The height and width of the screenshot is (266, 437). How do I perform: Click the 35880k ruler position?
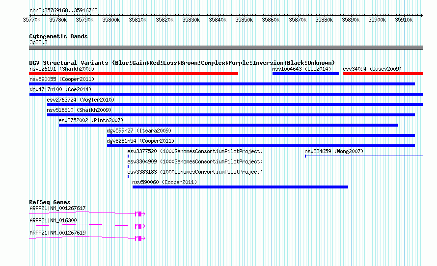[324, 20]
